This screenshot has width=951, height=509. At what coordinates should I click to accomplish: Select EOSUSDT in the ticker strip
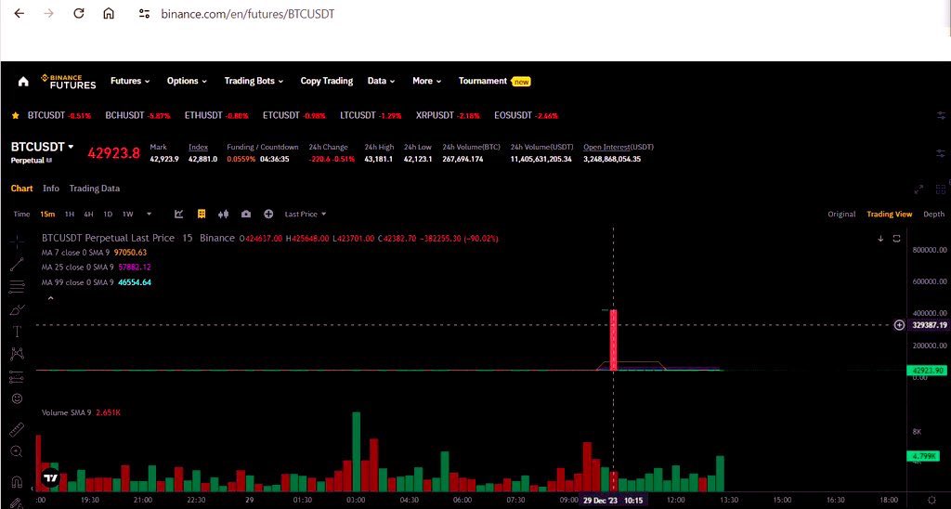click(x=526, y=115)
